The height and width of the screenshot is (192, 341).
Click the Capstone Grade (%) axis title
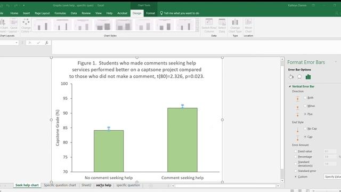click(x=58, y=127)
